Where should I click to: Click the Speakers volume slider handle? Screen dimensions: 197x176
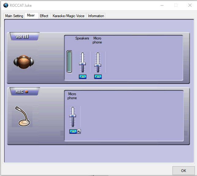[82, 64]
